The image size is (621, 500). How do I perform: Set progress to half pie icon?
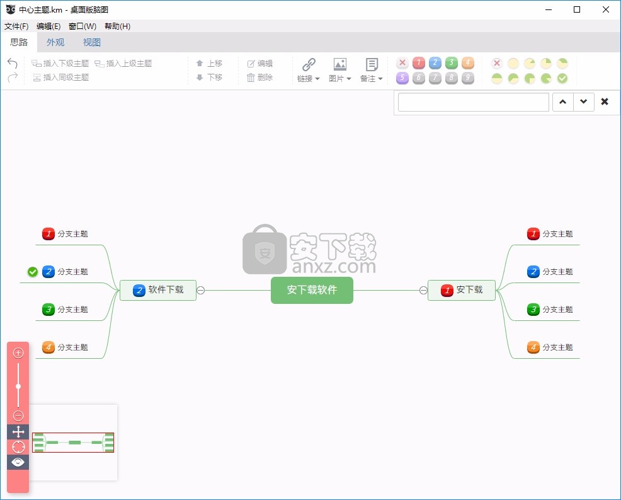pos(497,78)
